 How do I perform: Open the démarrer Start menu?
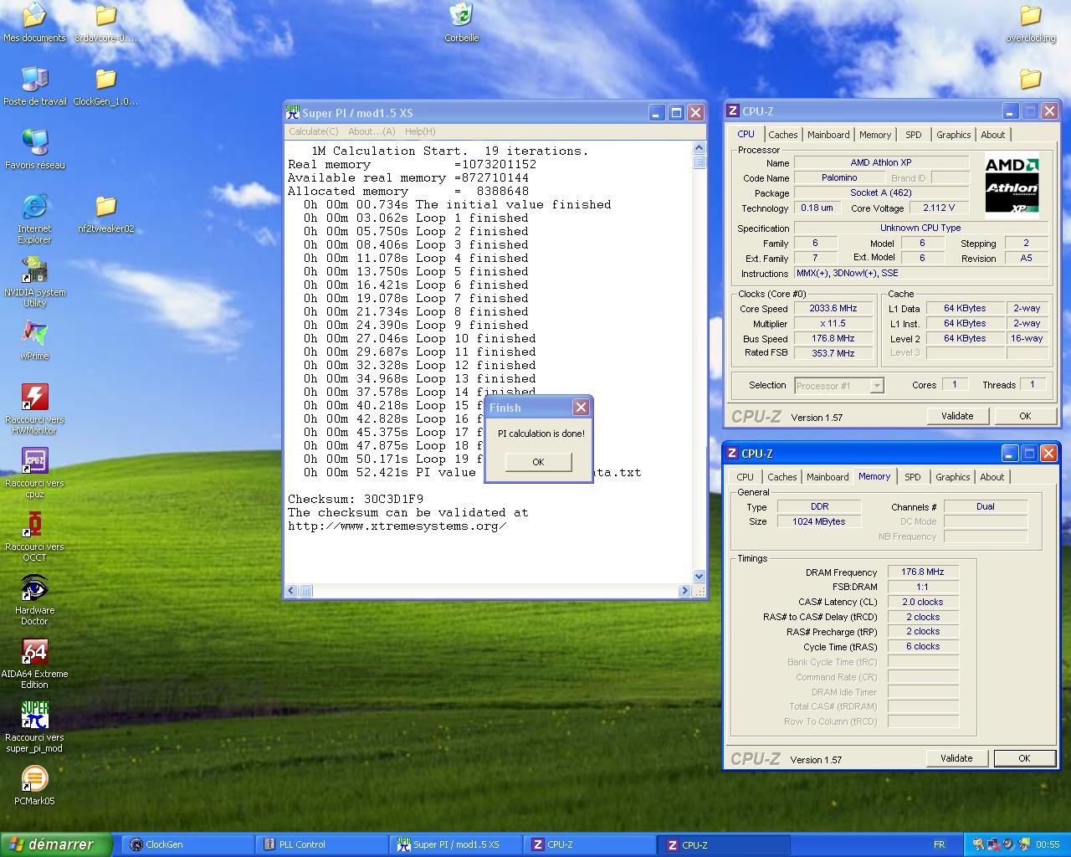coord(56,844)
